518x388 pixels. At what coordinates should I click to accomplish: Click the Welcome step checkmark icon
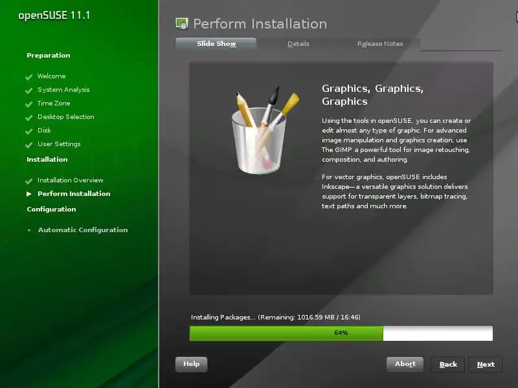click(x=28, y=77)
